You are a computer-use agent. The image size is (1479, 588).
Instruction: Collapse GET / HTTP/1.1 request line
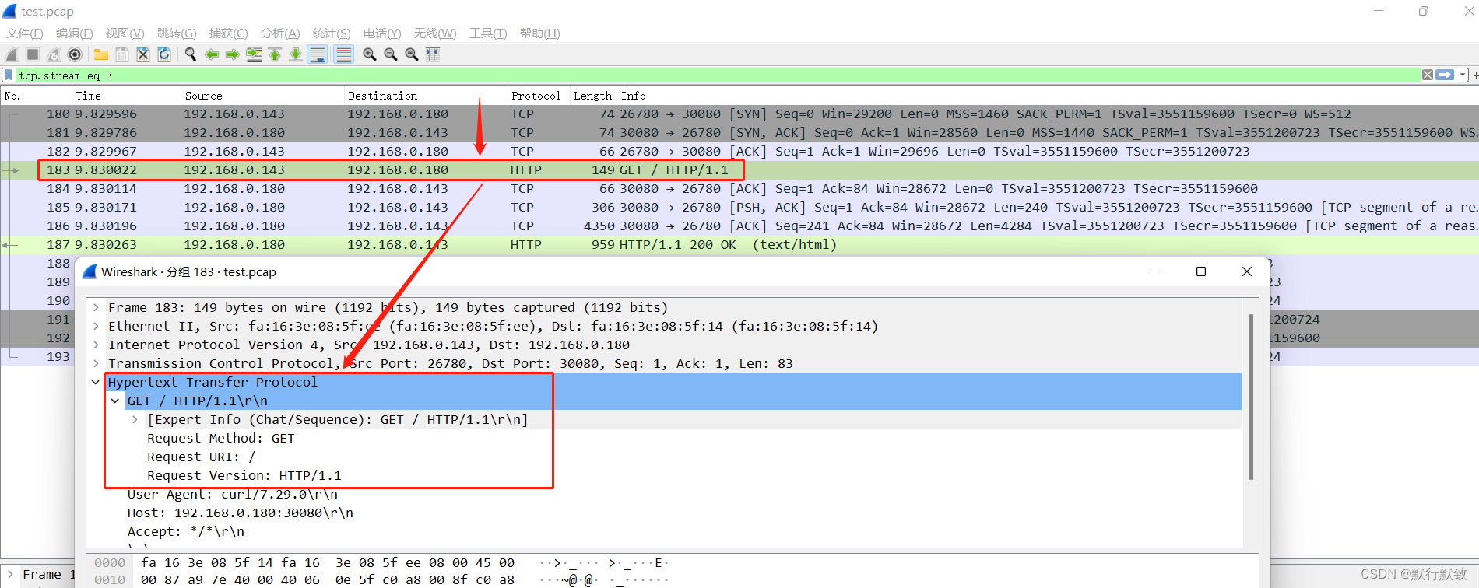(x=115, y=401)
